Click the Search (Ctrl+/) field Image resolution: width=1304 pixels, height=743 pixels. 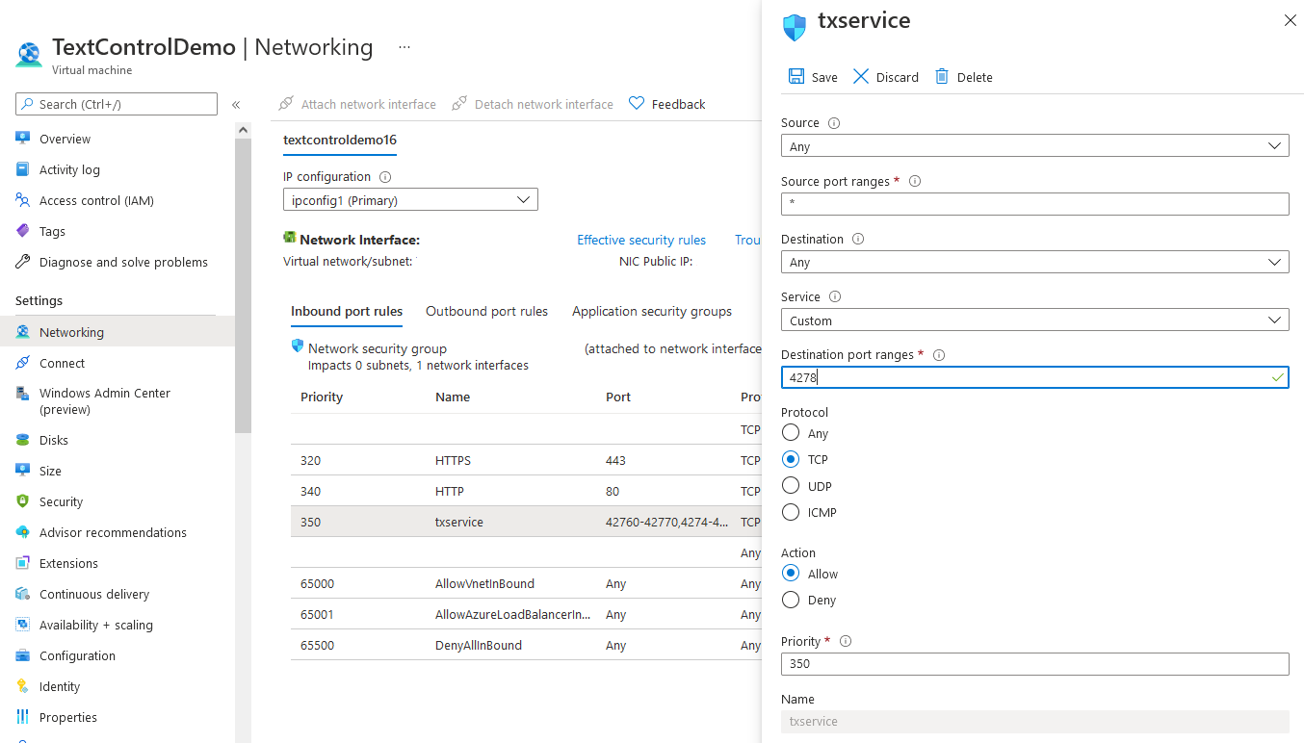pos(117,104)
